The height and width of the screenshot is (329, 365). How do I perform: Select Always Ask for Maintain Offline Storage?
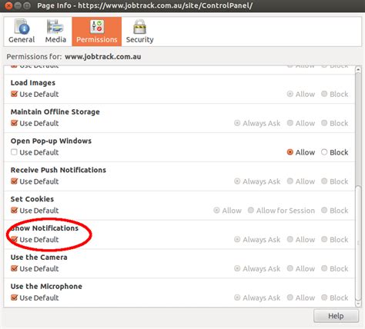pos(237,123)
